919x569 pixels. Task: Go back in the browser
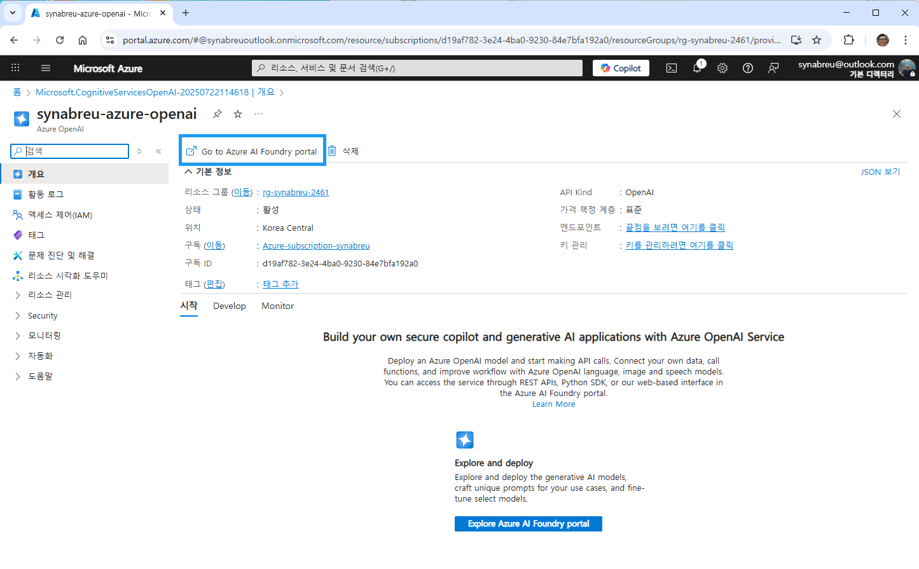tap(14, 40)
